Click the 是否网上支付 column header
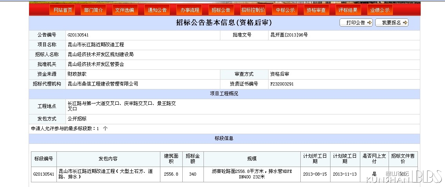This screenshot has height=187, width=445. point(374,159)
